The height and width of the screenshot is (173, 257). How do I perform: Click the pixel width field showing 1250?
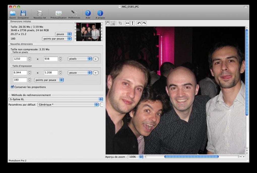coord(20,59)
